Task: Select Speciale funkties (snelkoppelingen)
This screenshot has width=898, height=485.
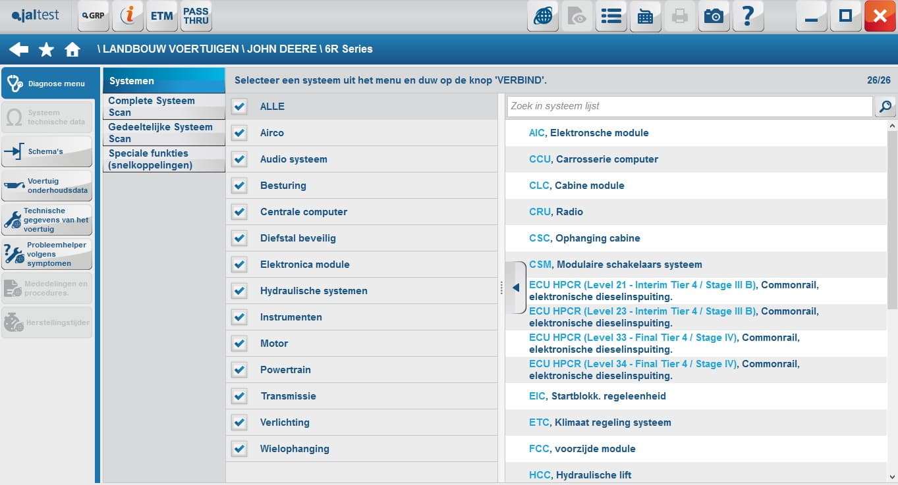Action: [164, 159]
